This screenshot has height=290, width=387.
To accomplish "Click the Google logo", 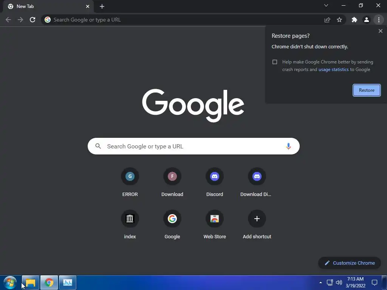I will 193,105.
